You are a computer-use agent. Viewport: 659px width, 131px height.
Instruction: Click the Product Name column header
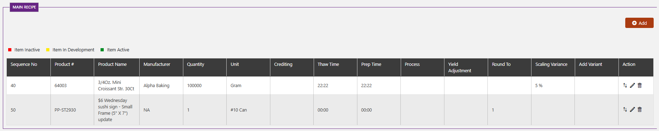[x=112, y=64]
